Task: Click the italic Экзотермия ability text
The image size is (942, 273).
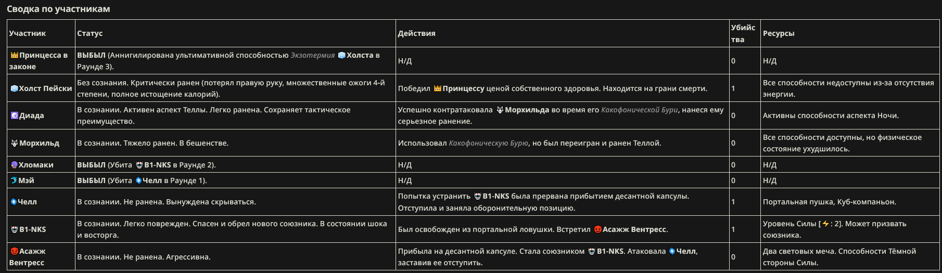Action: coord(312,55)
